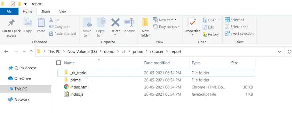Expand the chevron after demo in path
292x113 pixels.
pos(118,52)
